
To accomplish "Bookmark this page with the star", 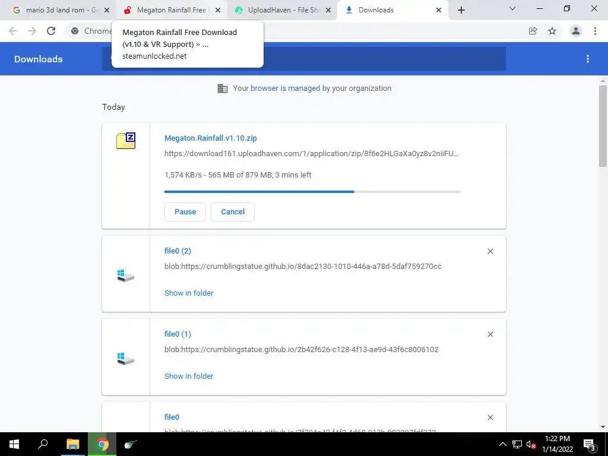I will pos(552,31).
